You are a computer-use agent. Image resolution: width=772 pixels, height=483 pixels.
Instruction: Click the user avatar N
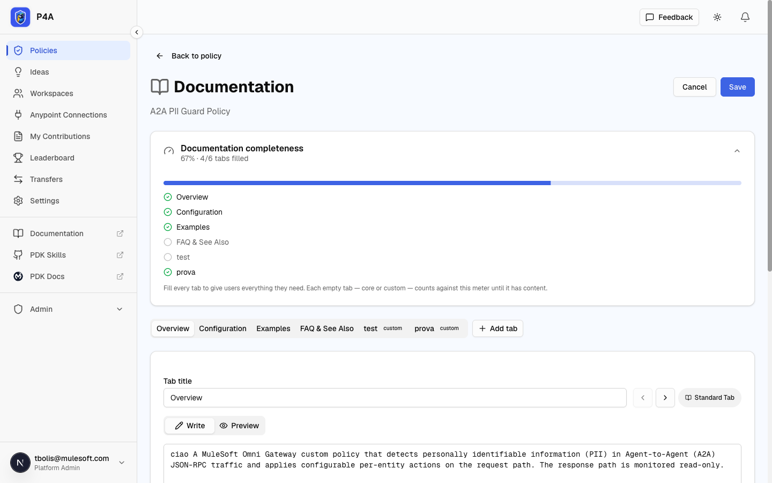20,463
